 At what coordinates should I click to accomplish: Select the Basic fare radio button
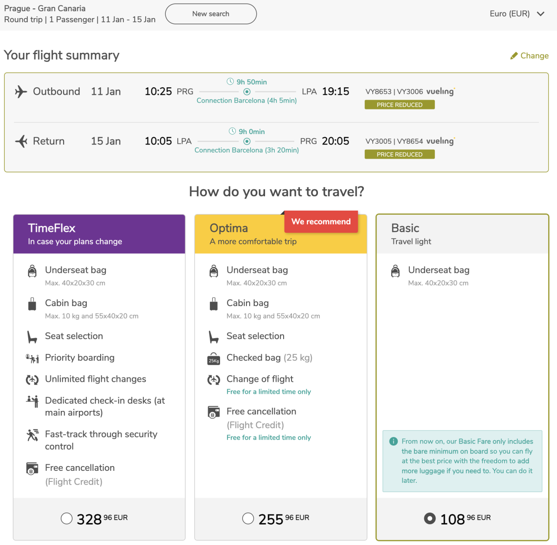(x=430, y=518)
